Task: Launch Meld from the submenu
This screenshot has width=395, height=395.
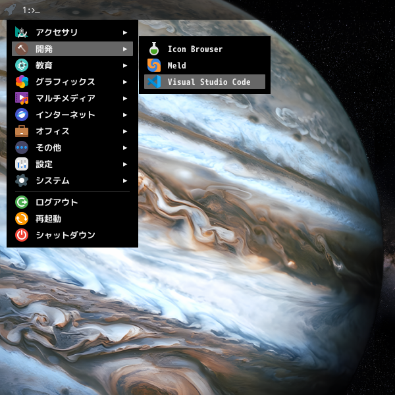Action: click(205, 65)
